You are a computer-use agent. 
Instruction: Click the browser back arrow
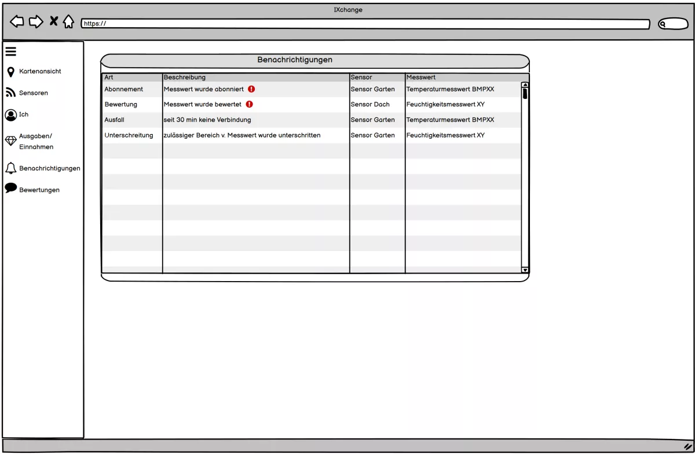17,22
